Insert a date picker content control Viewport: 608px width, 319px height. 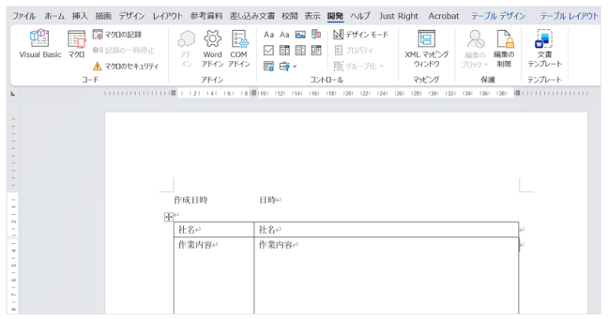point(316,51)
